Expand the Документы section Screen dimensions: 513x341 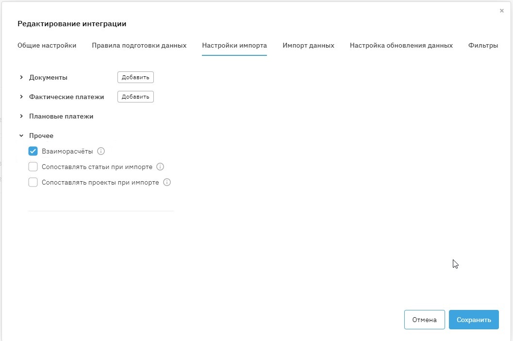click(x=21, y=77)
